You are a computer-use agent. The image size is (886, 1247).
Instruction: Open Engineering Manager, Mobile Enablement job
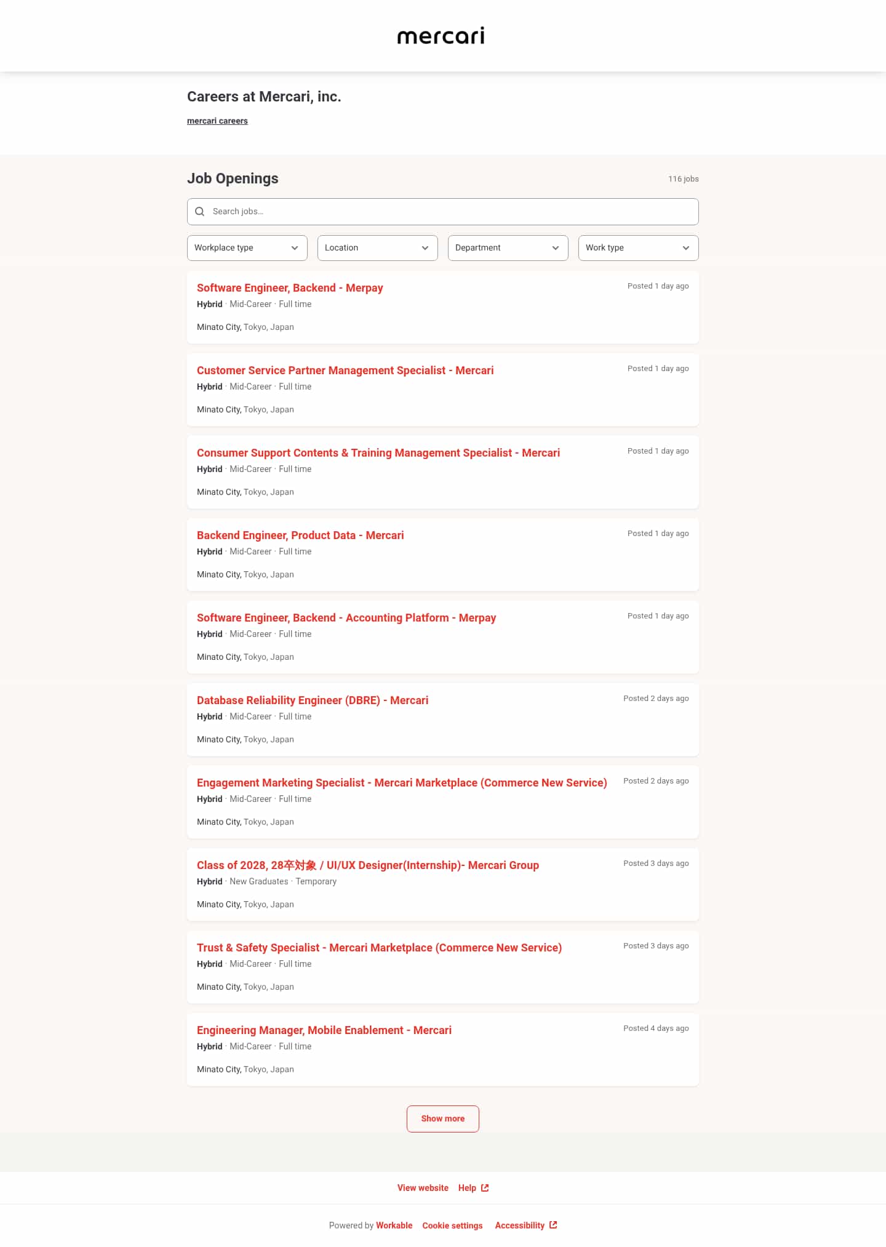(324, 1030)
